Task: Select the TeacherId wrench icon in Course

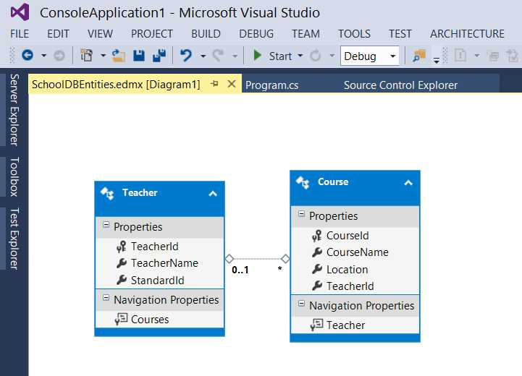Action: point(317,286)
